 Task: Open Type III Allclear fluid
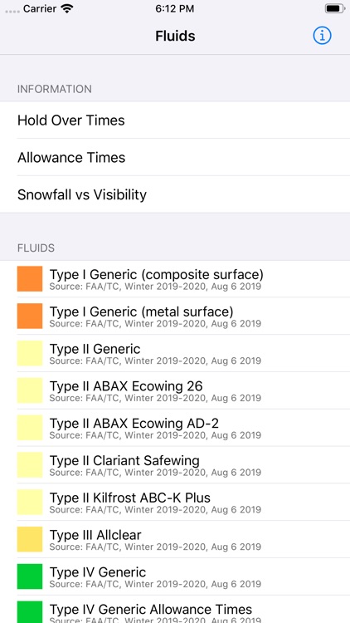point(175,540)
